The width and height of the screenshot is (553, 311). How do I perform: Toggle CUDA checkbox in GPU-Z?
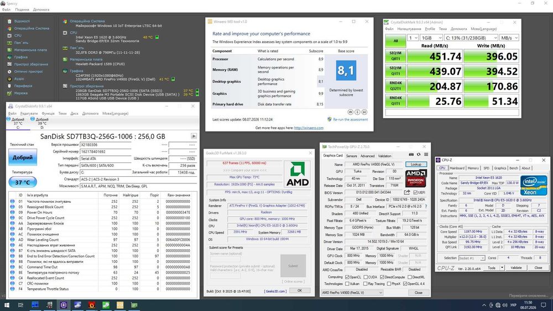tap(366, 277)
